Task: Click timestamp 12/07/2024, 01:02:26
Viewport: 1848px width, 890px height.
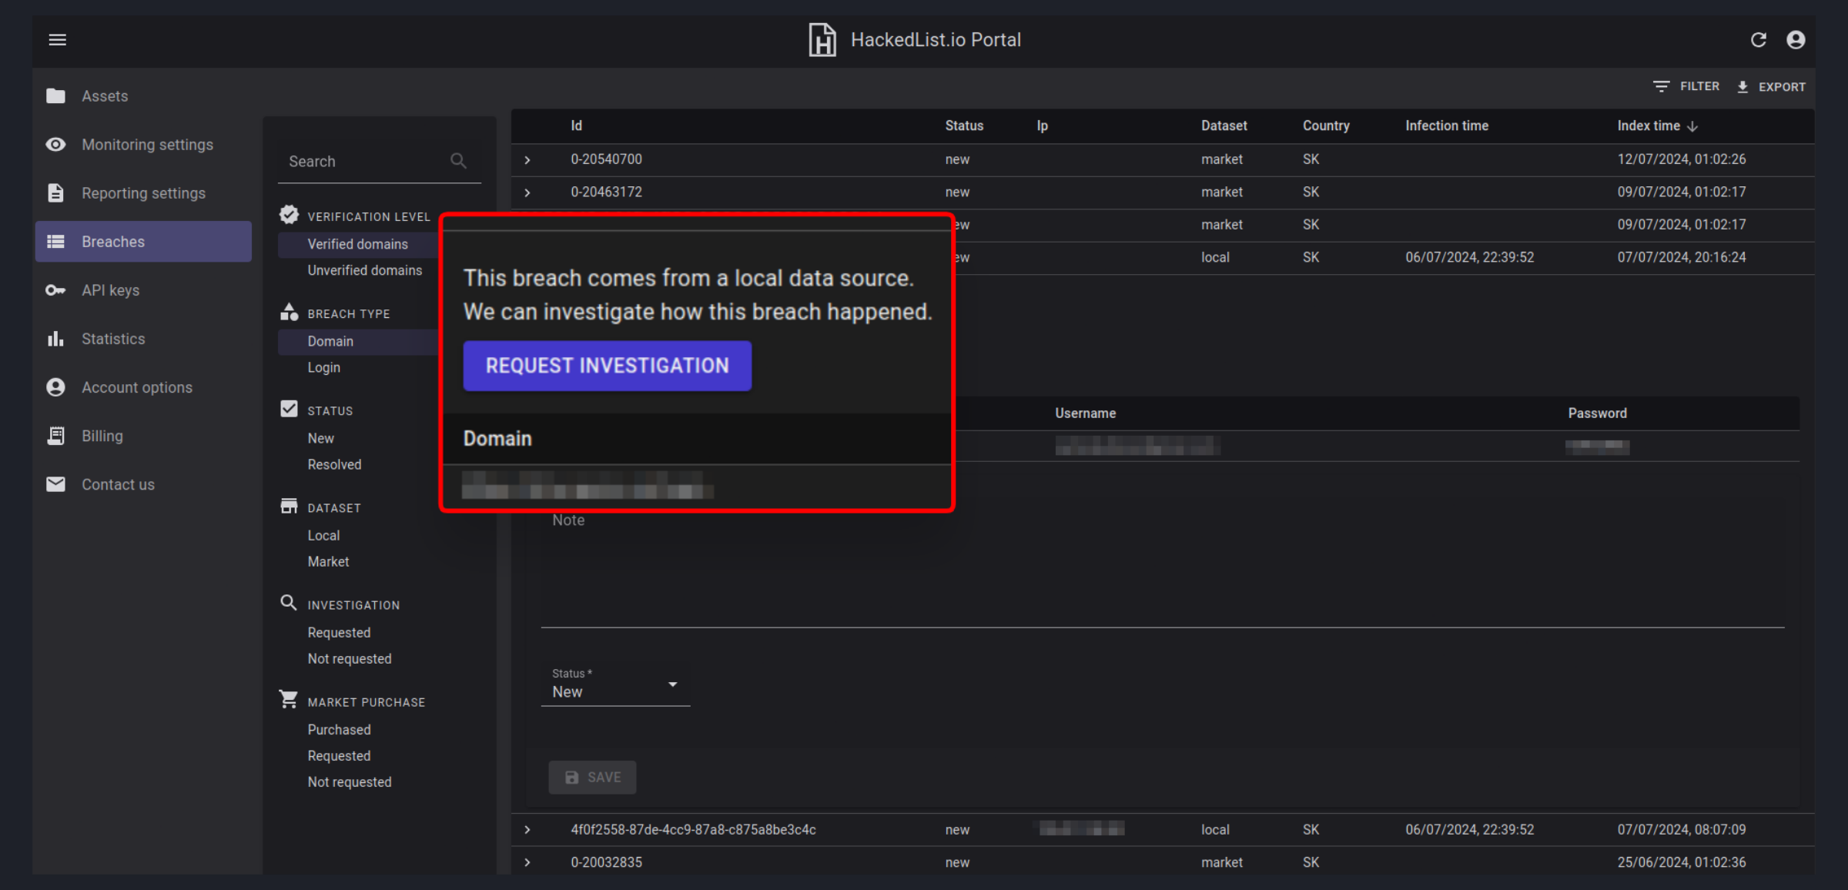Action: 1681,159
